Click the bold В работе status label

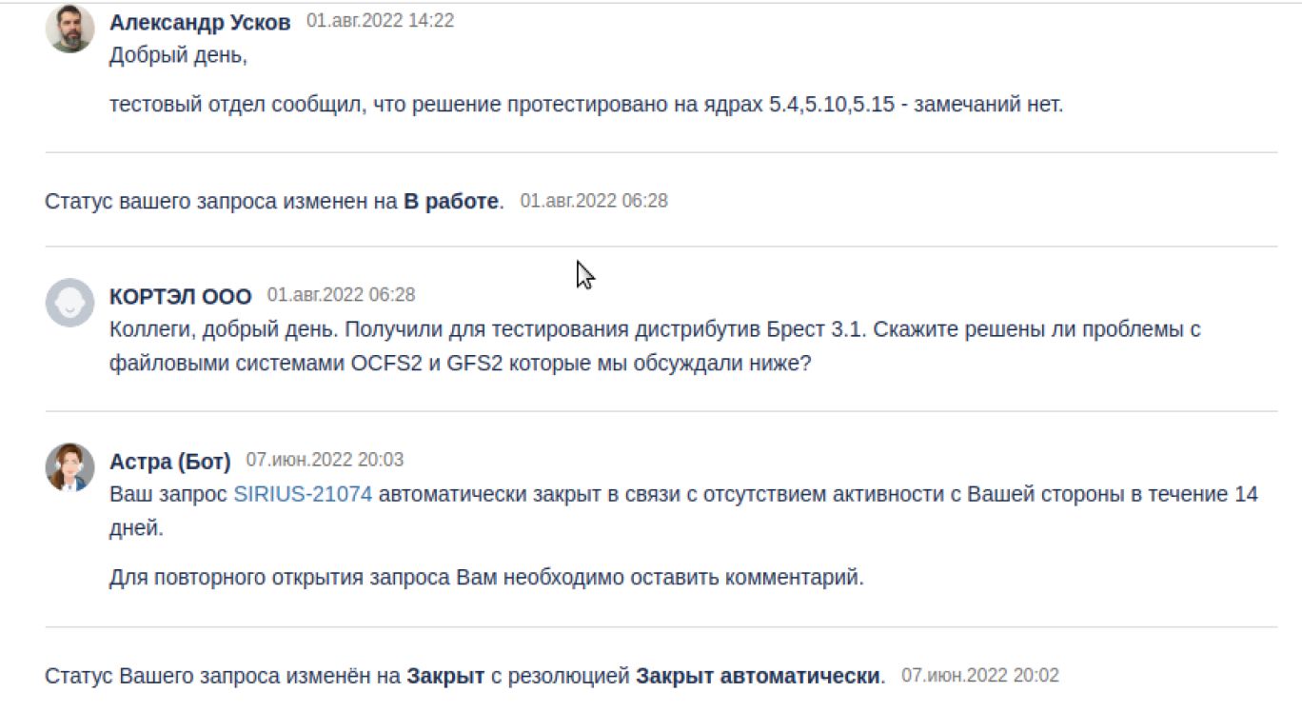point(451,202)
